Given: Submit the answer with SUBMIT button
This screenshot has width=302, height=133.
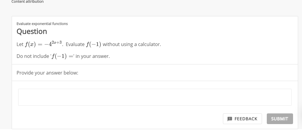Looking at the screenshot, I should pyautogui.click(x=280, y=119).
